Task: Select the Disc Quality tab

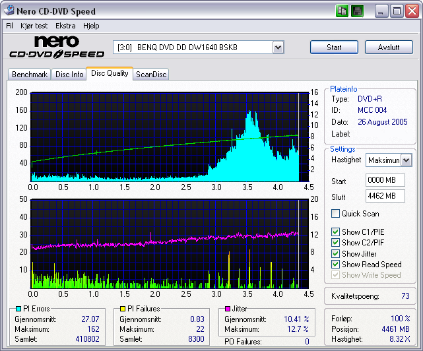Action: (110, 73)
